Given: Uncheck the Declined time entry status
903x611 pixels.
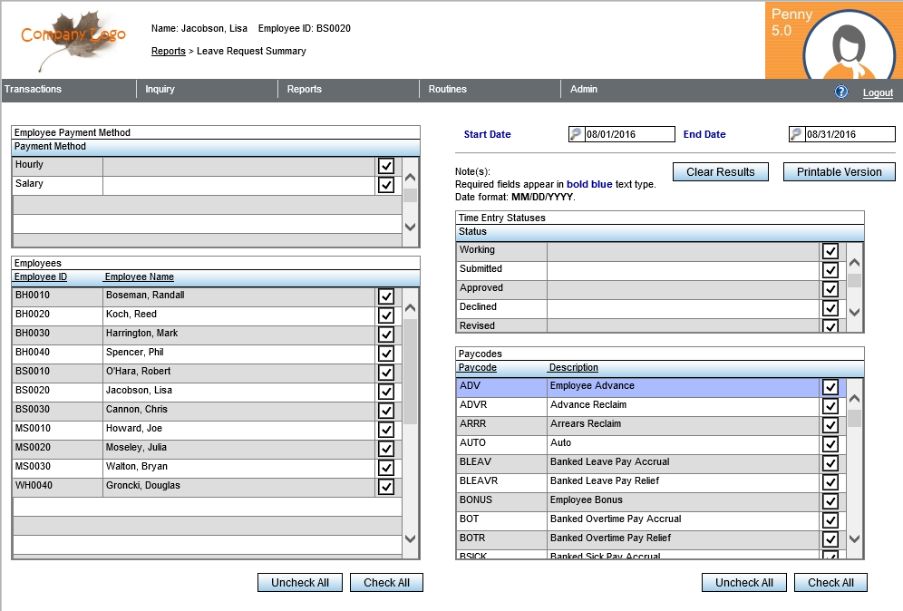Looking at the screenshot, I should [x=830, y=308].
